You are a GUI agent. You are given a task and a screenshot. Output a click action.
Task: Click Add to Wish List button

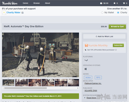click(x=104, y=37)
